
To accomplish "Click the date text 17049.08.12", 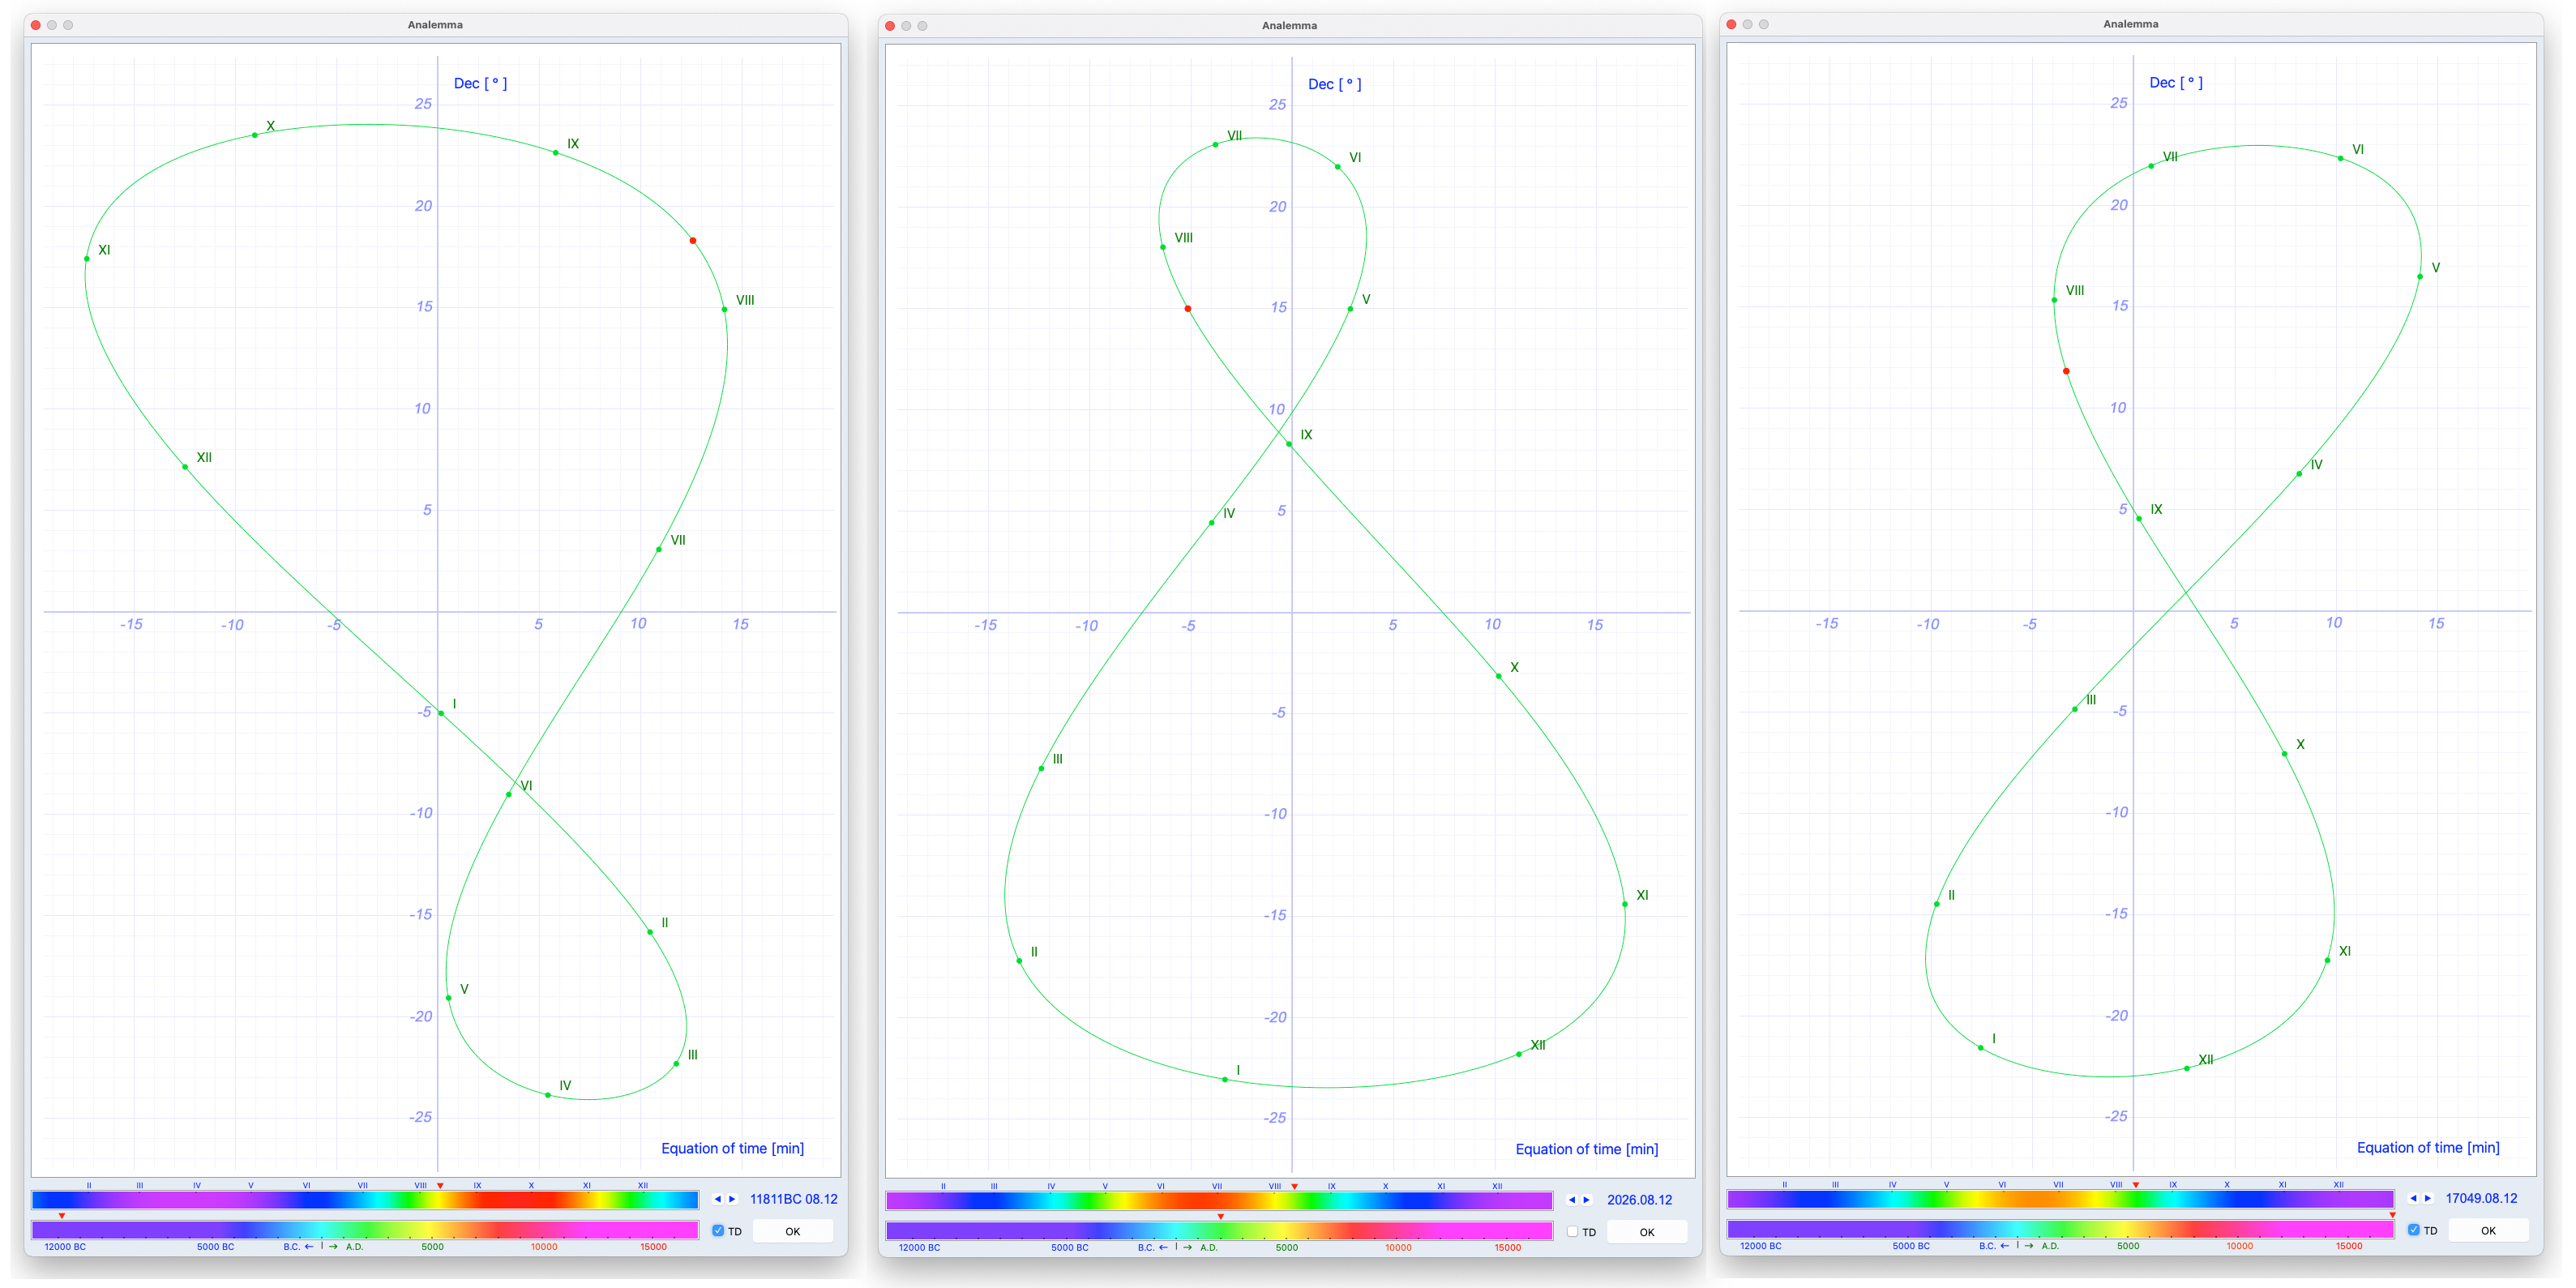I will [x=2481, y=1198].
